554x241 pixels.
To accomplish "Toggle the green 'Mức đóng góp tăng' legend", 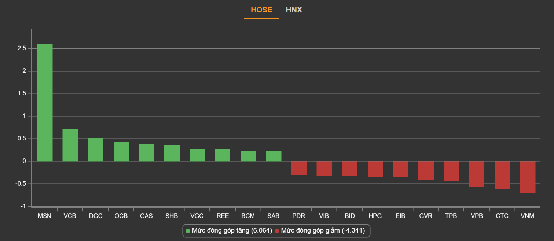I will [228, 231].
